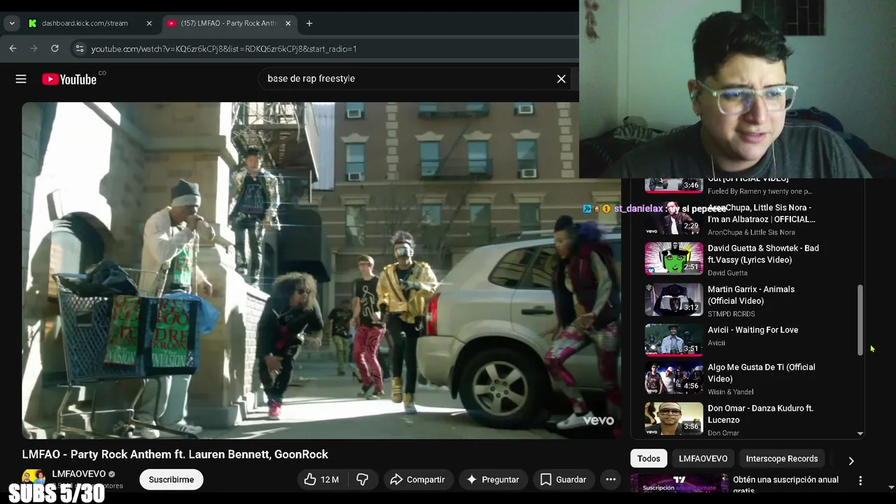The height and width of the screenshot is (504, 896).
Task: Click the page scrollbar down arrow
Action: click(891, 487)
